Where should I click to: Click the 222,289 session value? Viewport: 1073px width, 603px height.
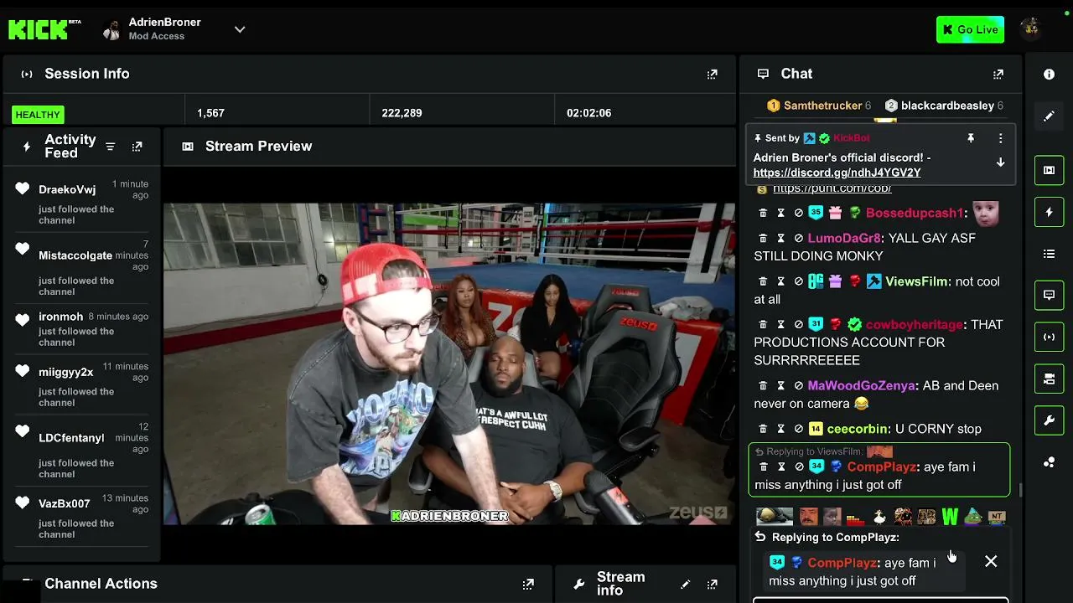tap(402, 113)
